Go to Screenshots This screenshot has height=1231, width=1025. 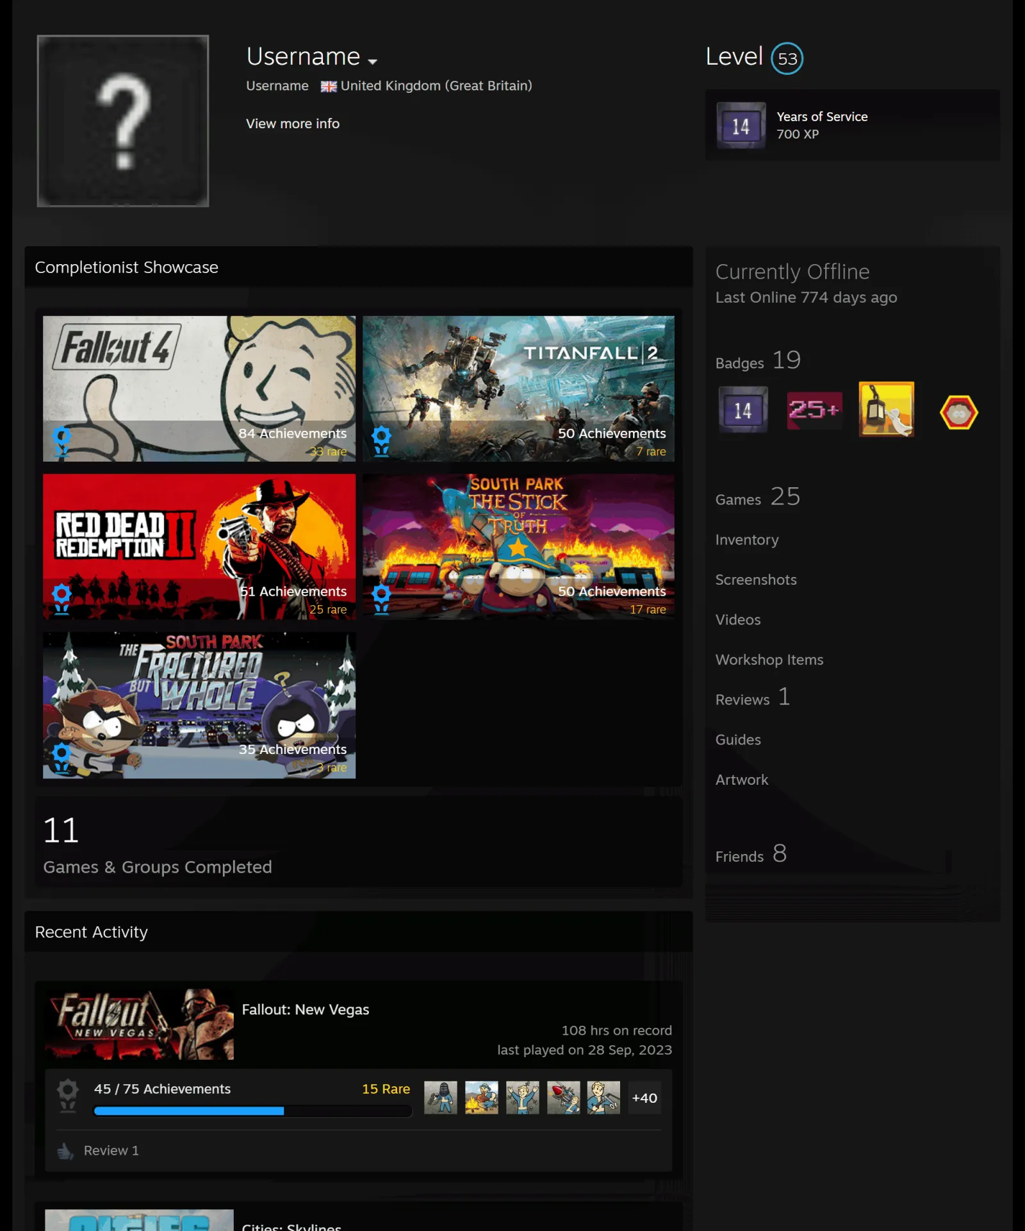[756, 580]
